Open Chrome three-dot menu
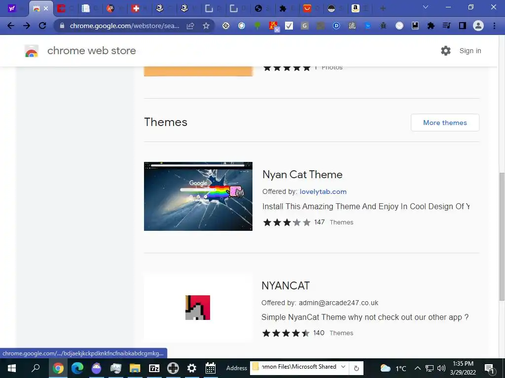Viewport: 505px width, 378px height. (494, 26)
